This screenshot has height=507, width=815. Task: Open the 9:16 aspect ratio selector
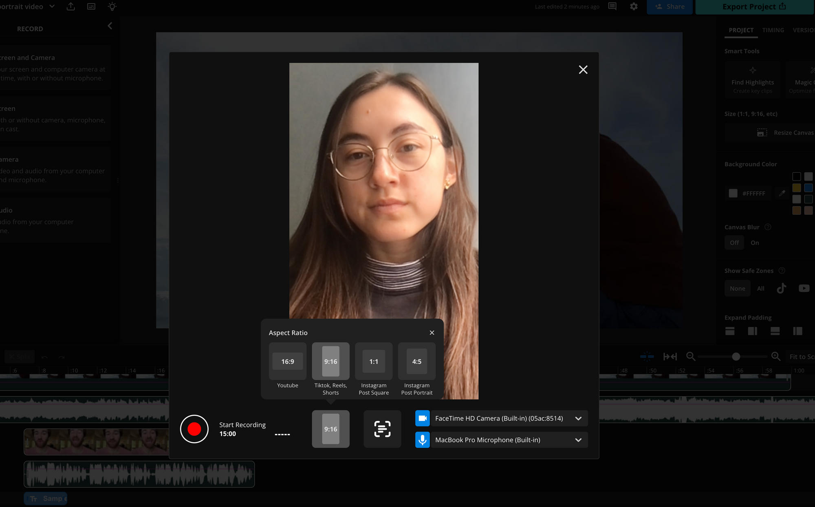(x=330, y=429)
